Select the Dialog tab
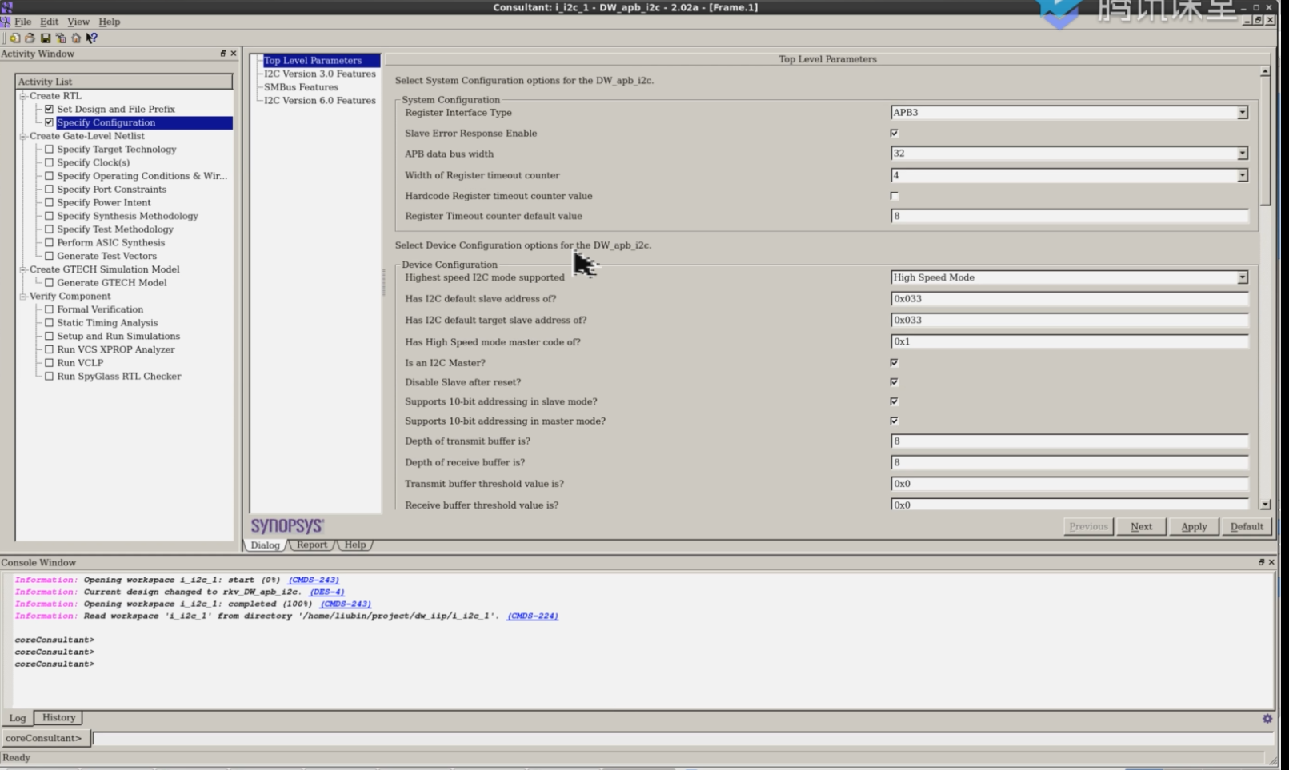 pyautogui.click(x=265, y=545)
